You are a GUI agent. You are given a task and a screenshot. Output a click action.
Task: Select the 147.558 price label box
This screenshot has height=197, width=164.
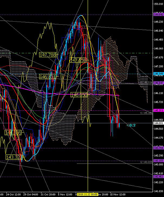click(x=78, y=60)
